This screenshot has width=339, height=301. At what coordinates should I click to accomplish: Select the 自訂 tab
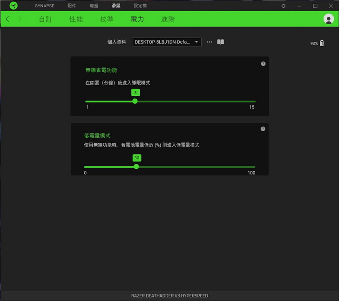tap(46, 19)
